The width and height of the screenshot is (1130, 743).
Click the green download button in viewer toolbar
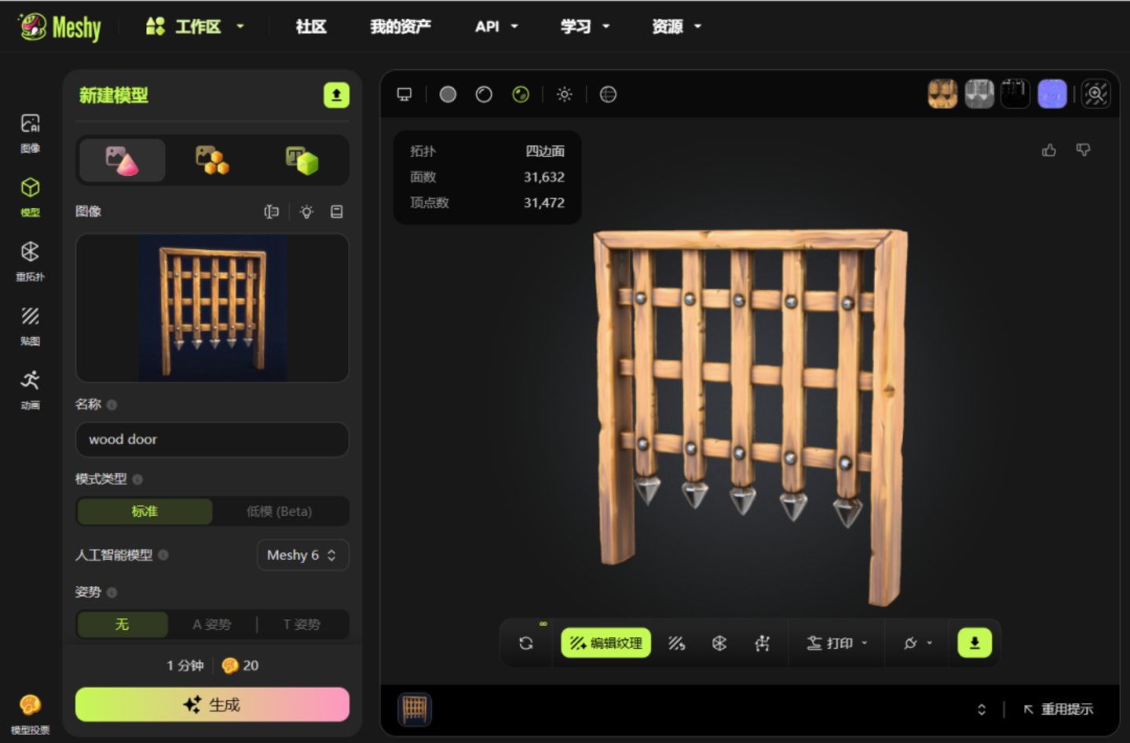click(975, 642)
